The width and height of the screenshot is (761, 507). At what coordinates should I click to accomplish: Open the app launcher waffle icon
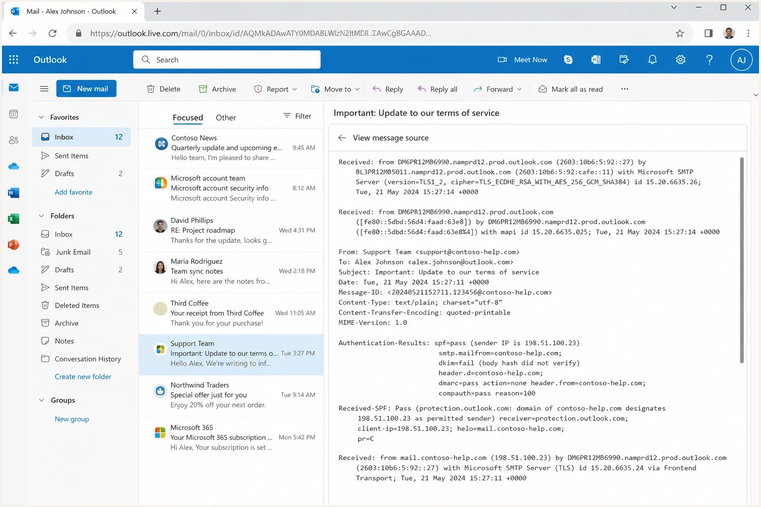tap(14, 59)
